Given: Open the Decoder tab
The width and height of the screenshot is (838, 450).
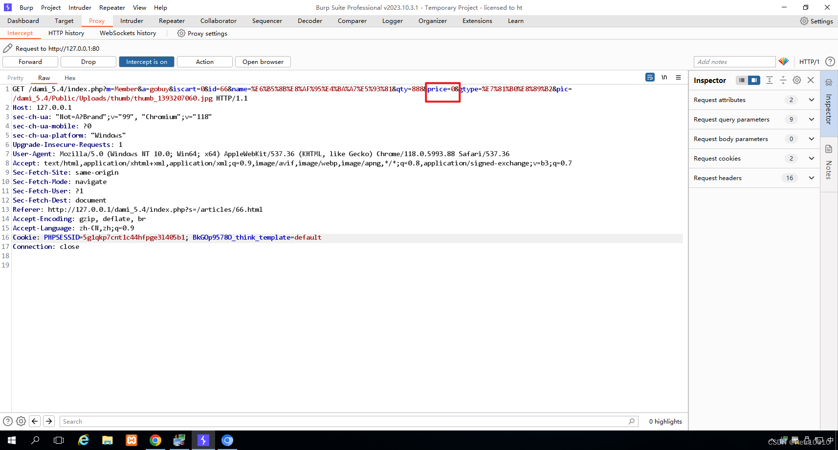Looking at the screenshot, I should [x=310, y=21].
